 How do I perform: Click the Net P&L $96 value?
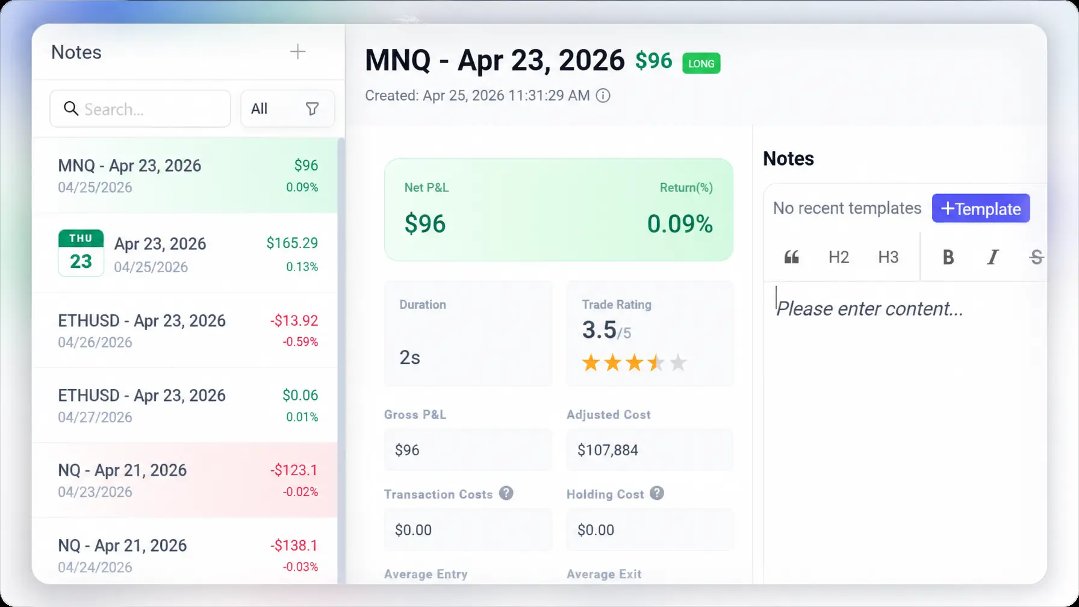point(425,224)
